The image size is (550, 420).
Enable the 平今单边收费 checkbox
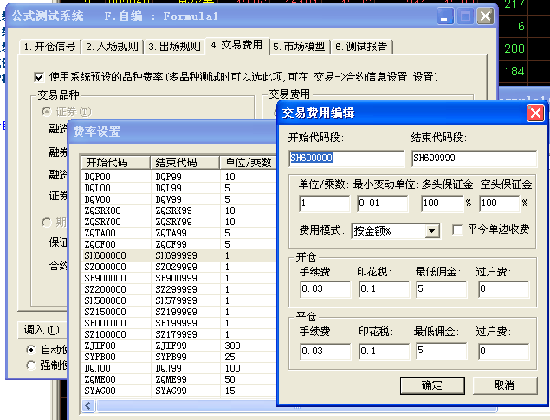click(458, 230)
